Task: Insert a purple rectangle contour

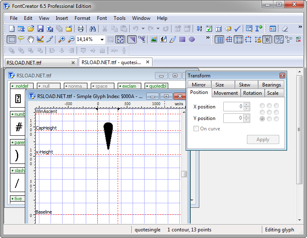Action: [182, 39]
